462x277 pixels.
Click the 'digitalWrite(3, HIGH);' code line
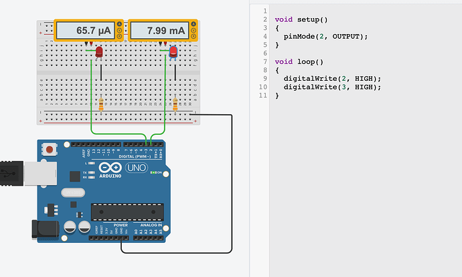332,87
